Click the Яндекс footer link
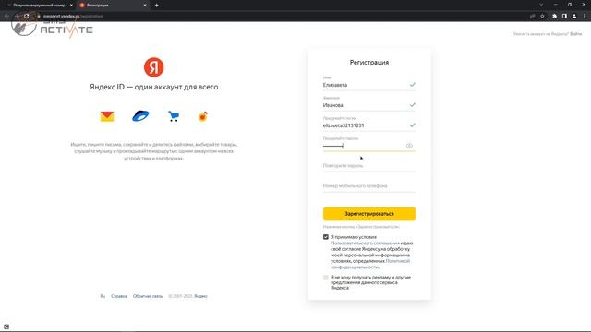591x332 pixels. pos(201,296)
